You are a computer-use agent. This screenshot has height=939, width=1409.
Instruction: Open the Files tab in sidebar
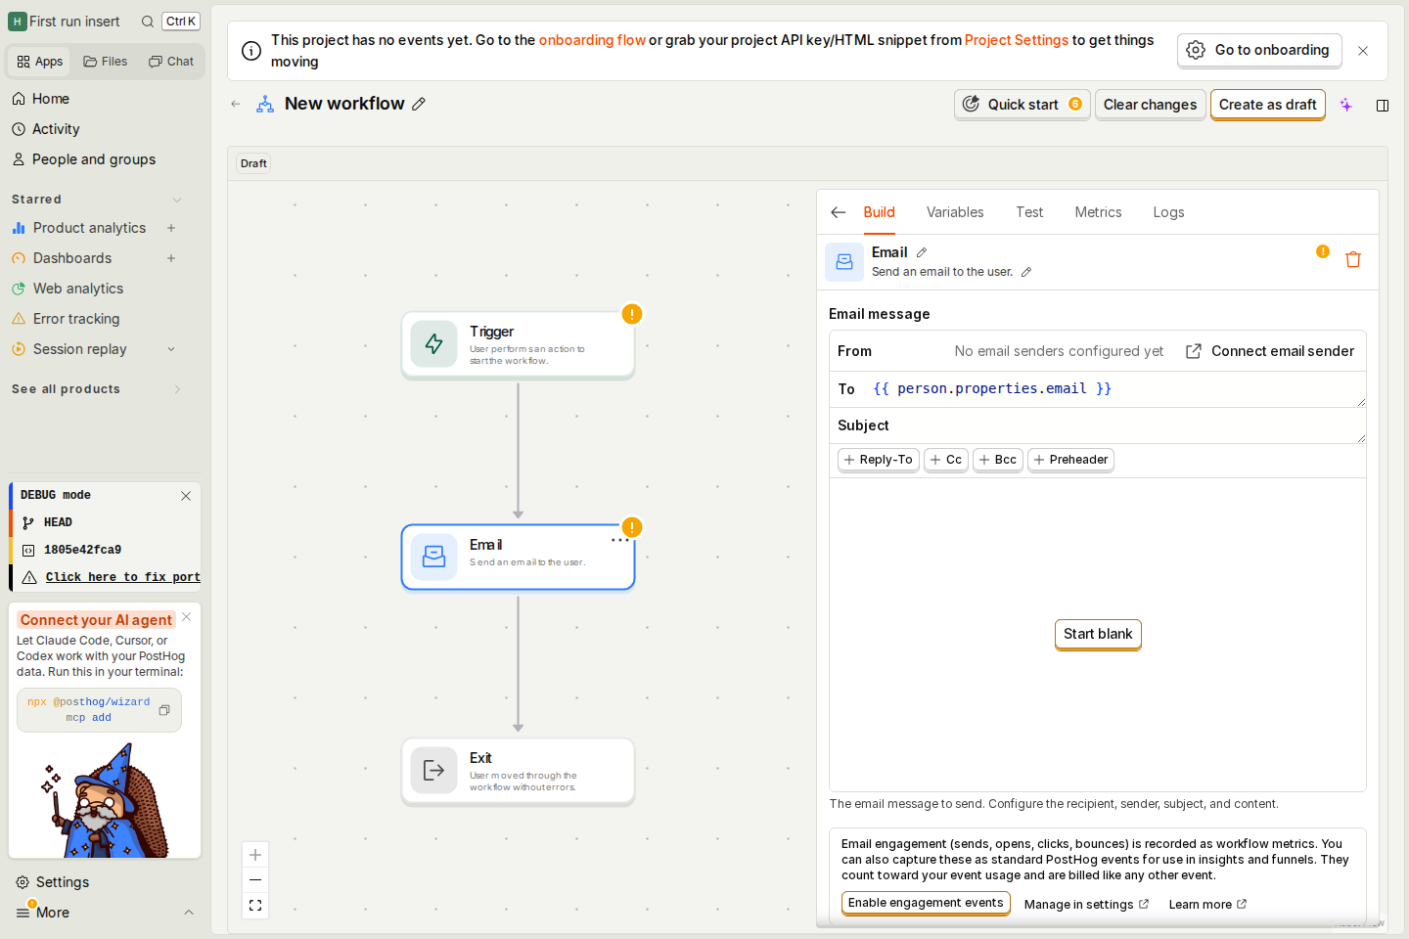coord(106,62)
